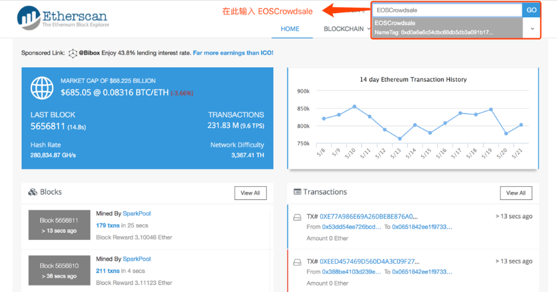Click the globe icon in market cap panel
The width and height of the screenshot is (557, 292).
point(42,87)
